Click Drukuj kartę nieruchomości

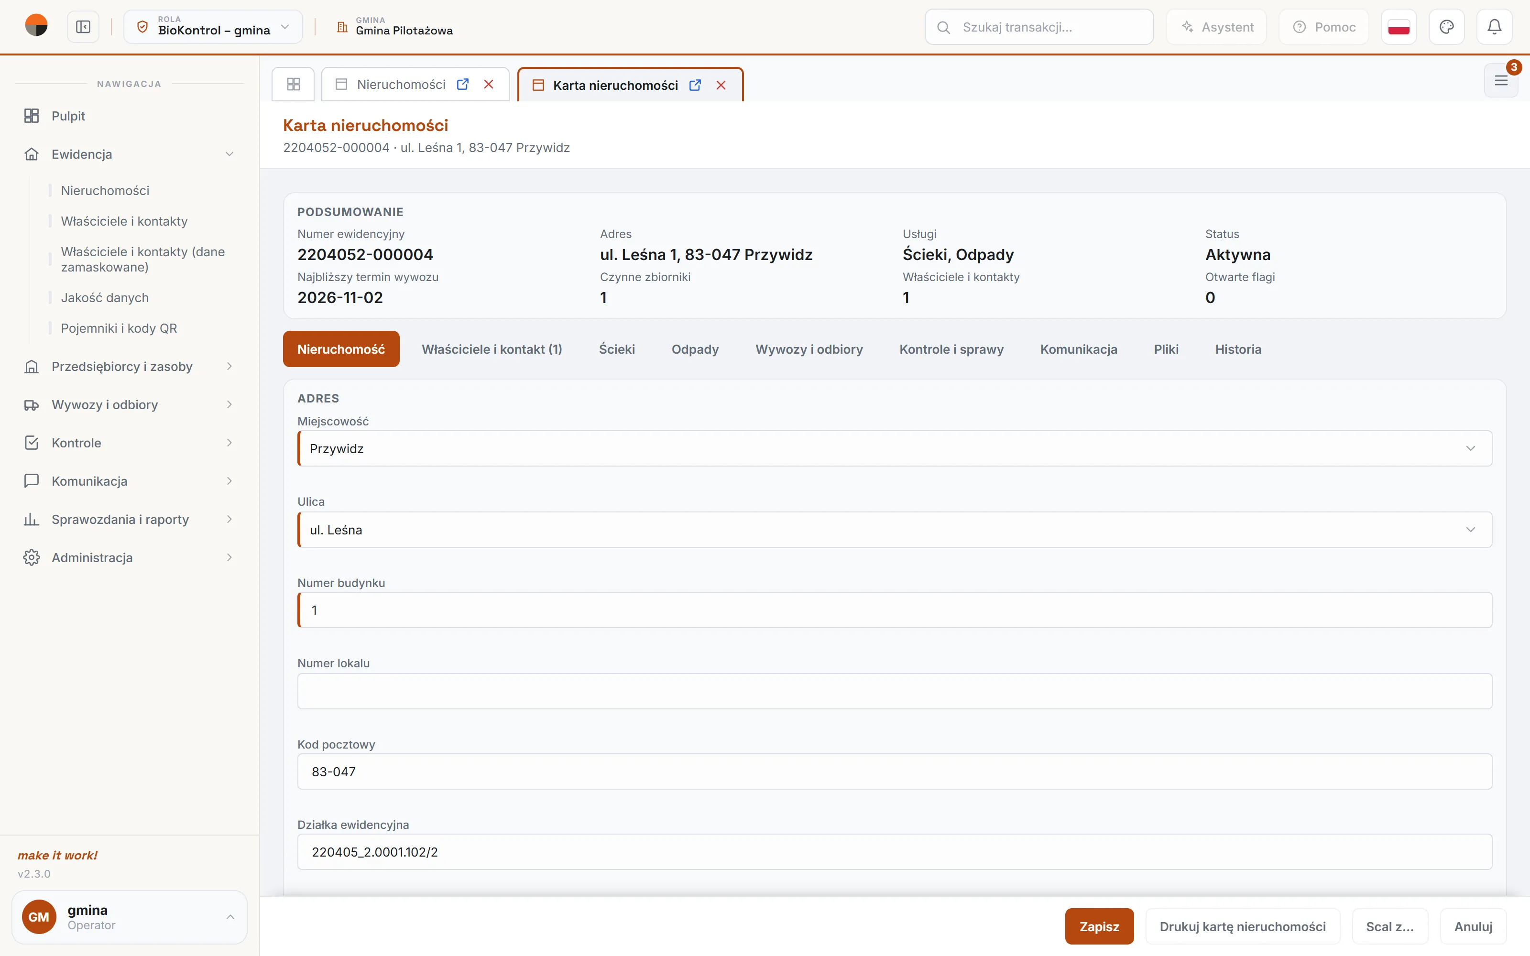coord(1242,926)
